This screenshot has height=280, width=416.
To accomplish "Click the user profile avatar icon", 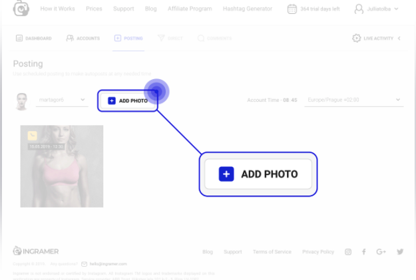I will pyautogui.click(x=359, y=9).
